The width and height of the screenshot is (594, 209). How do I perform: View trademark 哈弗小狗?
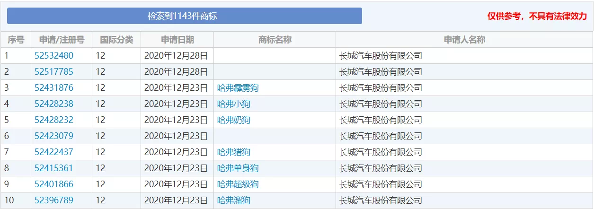tap(234, 104)
